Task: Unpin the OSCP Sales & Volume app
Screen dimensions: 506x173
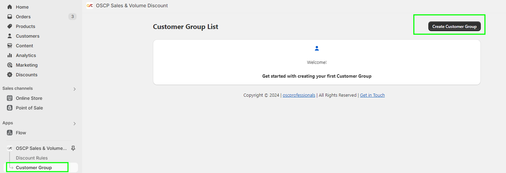Action: coord(73,148)
